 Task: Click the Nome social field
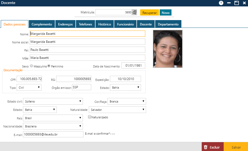(87, 41)
